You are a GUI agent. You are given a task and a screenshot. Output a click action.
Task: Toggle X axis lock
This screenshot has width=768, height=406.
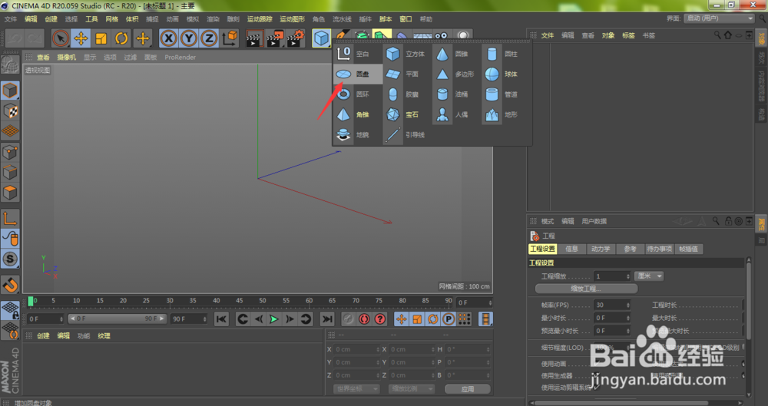click(168, 38)
